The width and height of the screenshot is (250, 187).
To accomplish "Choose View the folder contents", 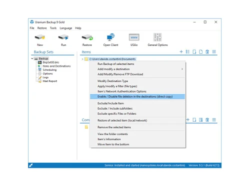I will tap(137, 134).
